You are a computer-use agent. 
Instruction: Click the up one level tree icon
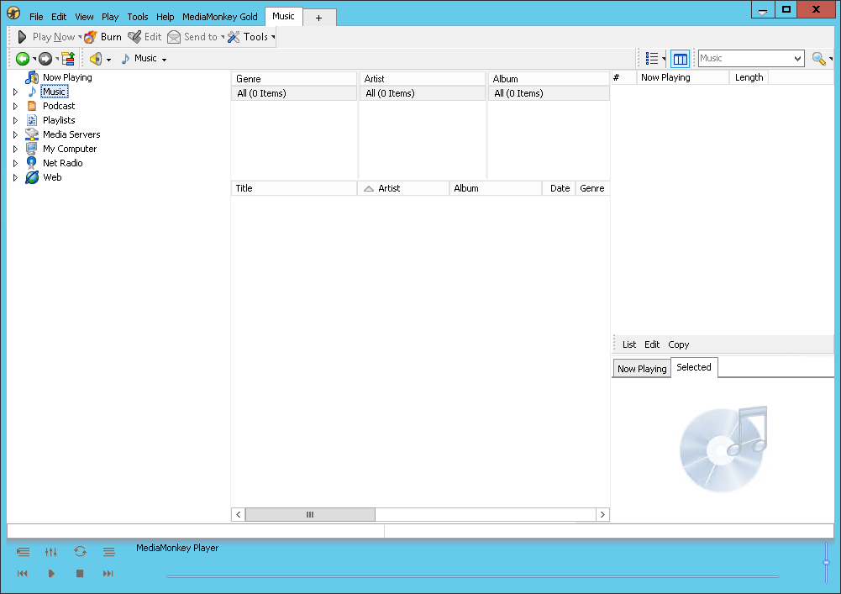68,59
